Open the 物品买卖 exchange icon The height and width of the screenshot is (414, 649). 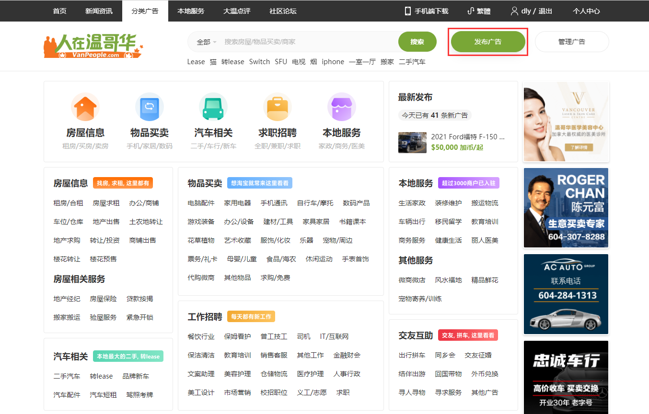coord(150,107)
